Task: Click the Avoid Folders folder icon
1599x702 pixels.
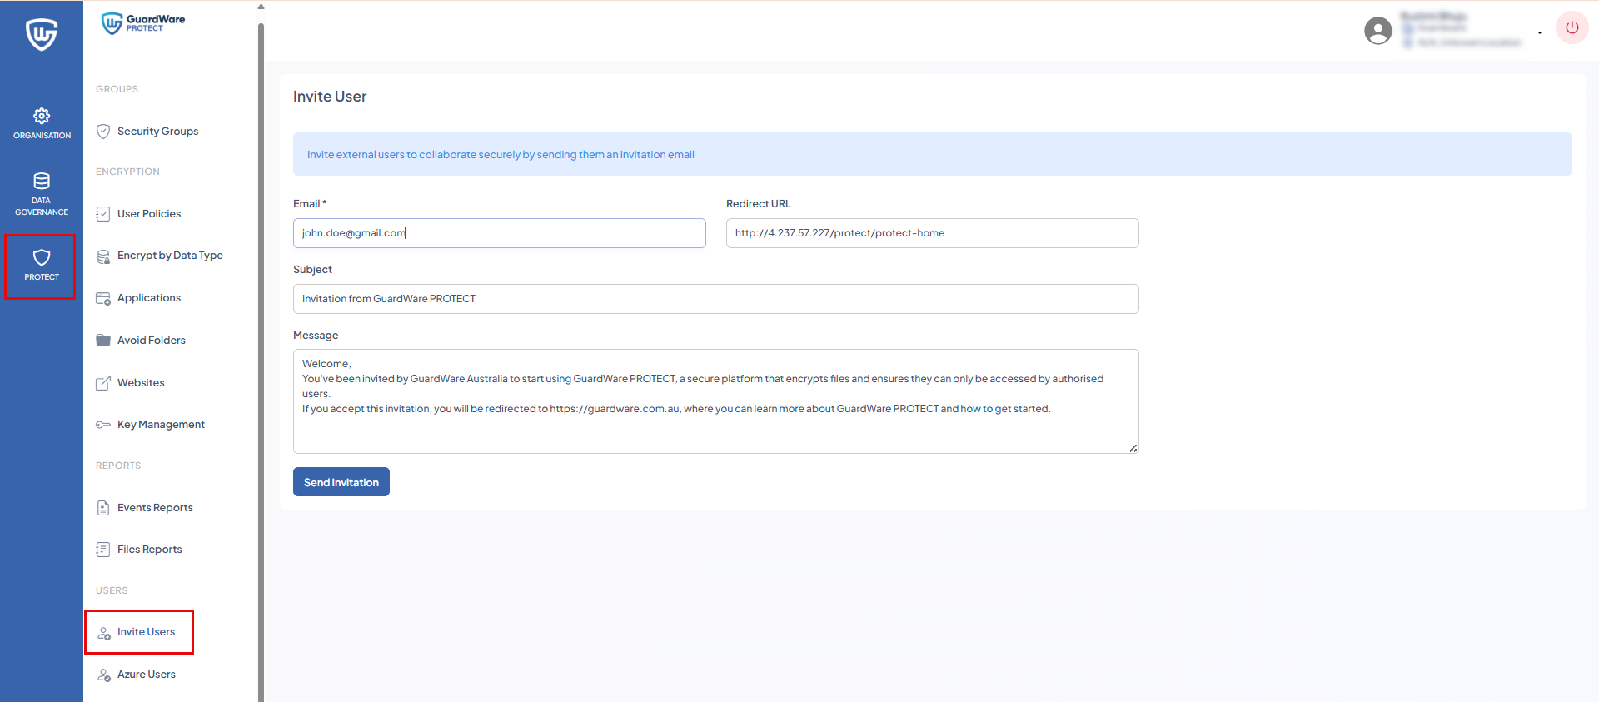Action: coord(103,341)
